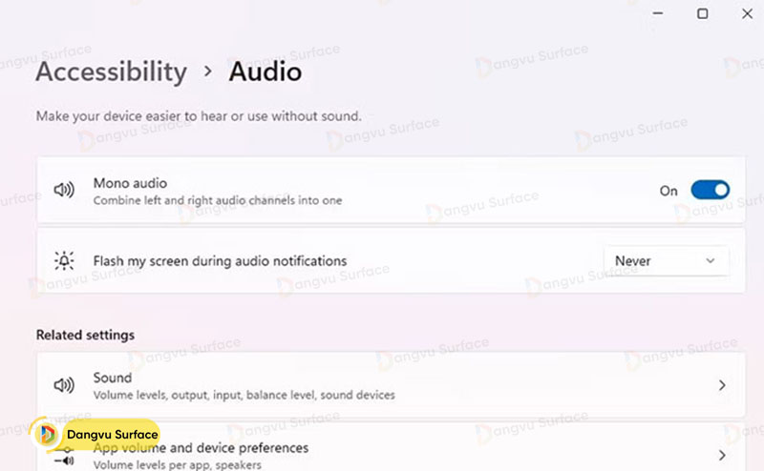Open Sound settings with its chevron
The width and height of the screenshot is (764, 471).
(x=722, y=385)
